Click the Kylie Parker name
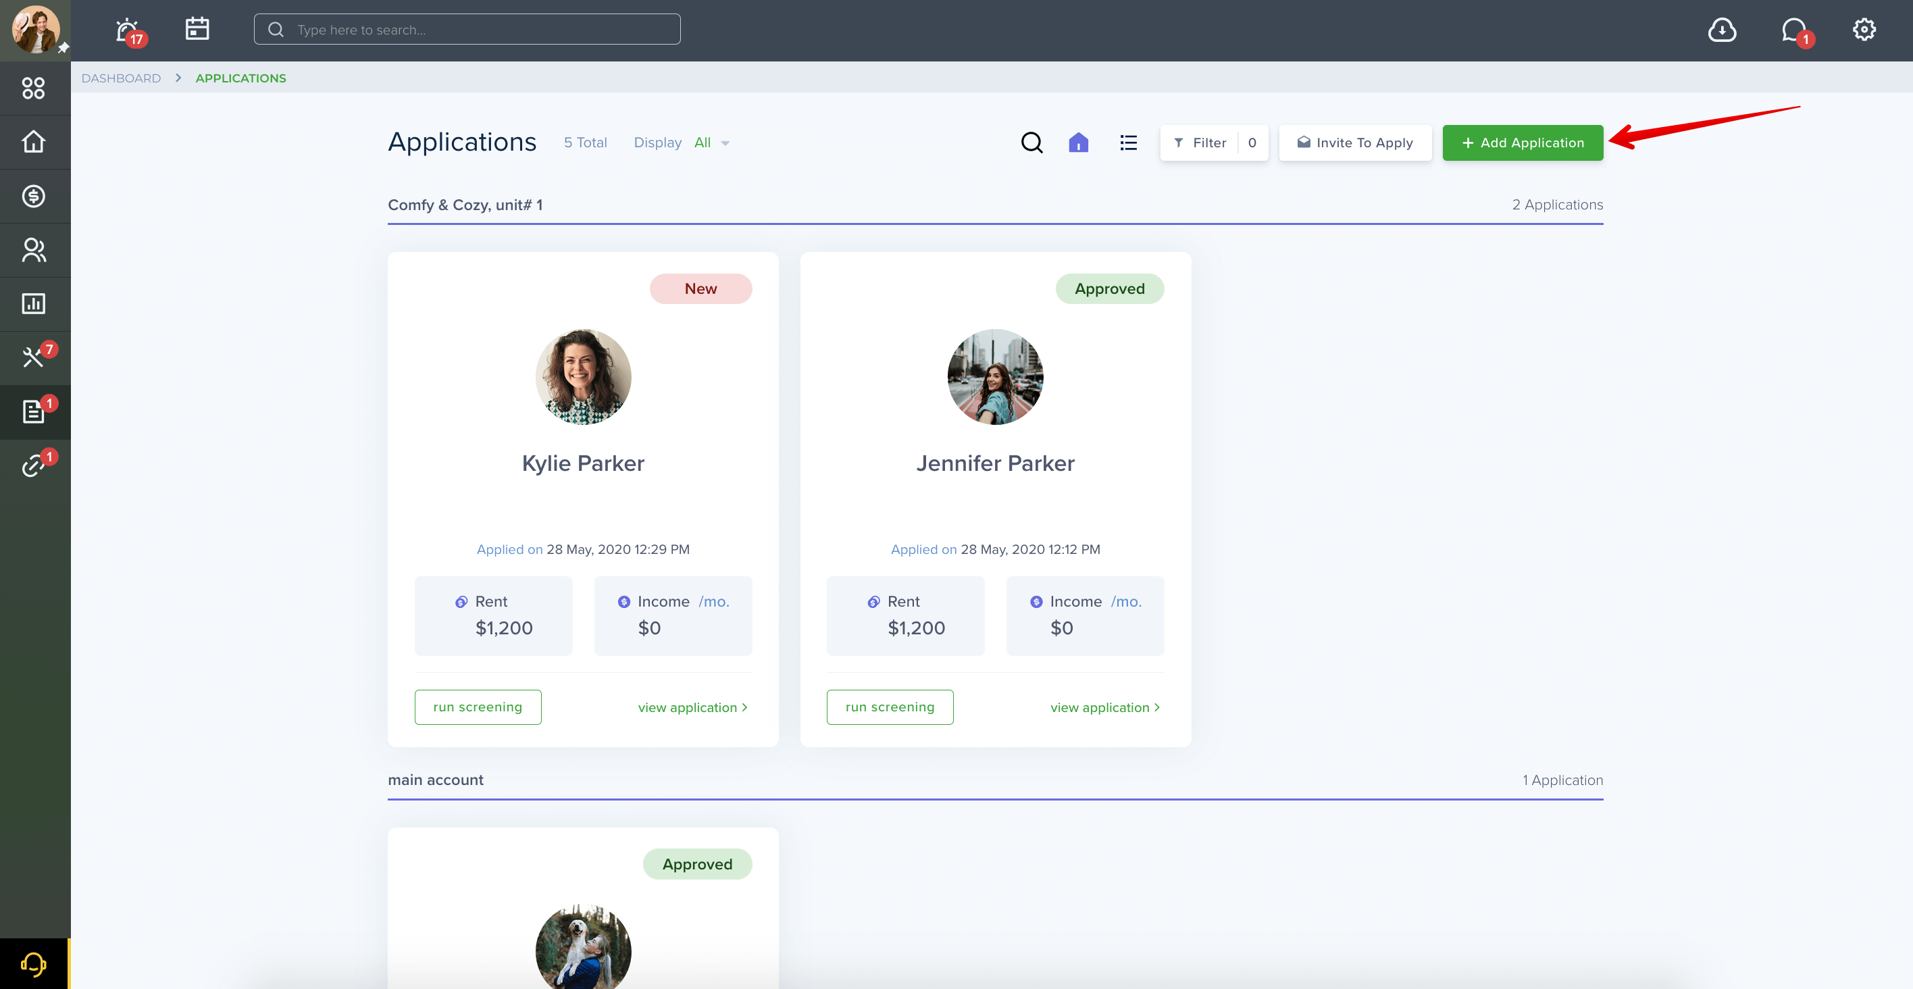This screenshot has height=989, width=1913. point(583,463)
